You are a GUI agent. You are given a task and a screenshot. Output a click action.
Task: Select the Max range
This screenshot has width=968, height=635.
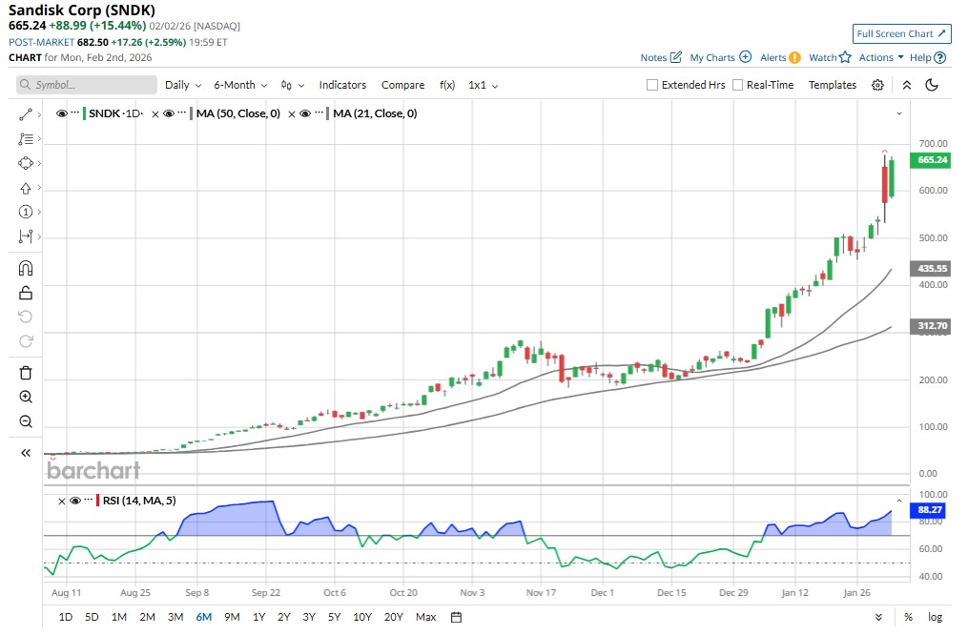click(426, 617)
